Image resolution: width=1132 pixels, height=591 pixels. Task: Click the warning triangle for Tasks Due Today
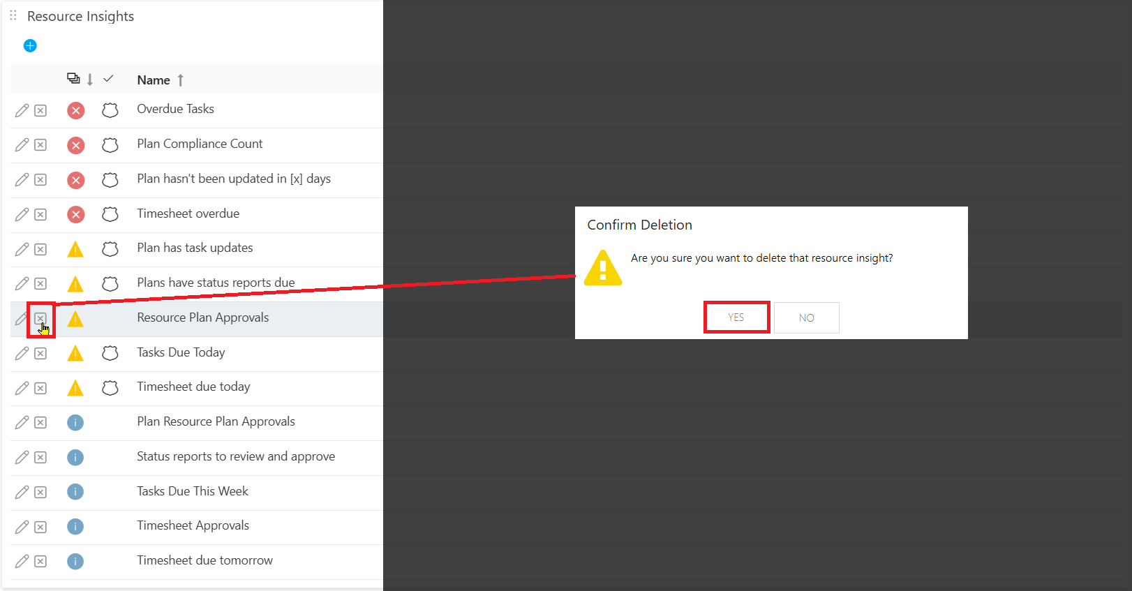(75, 353)
